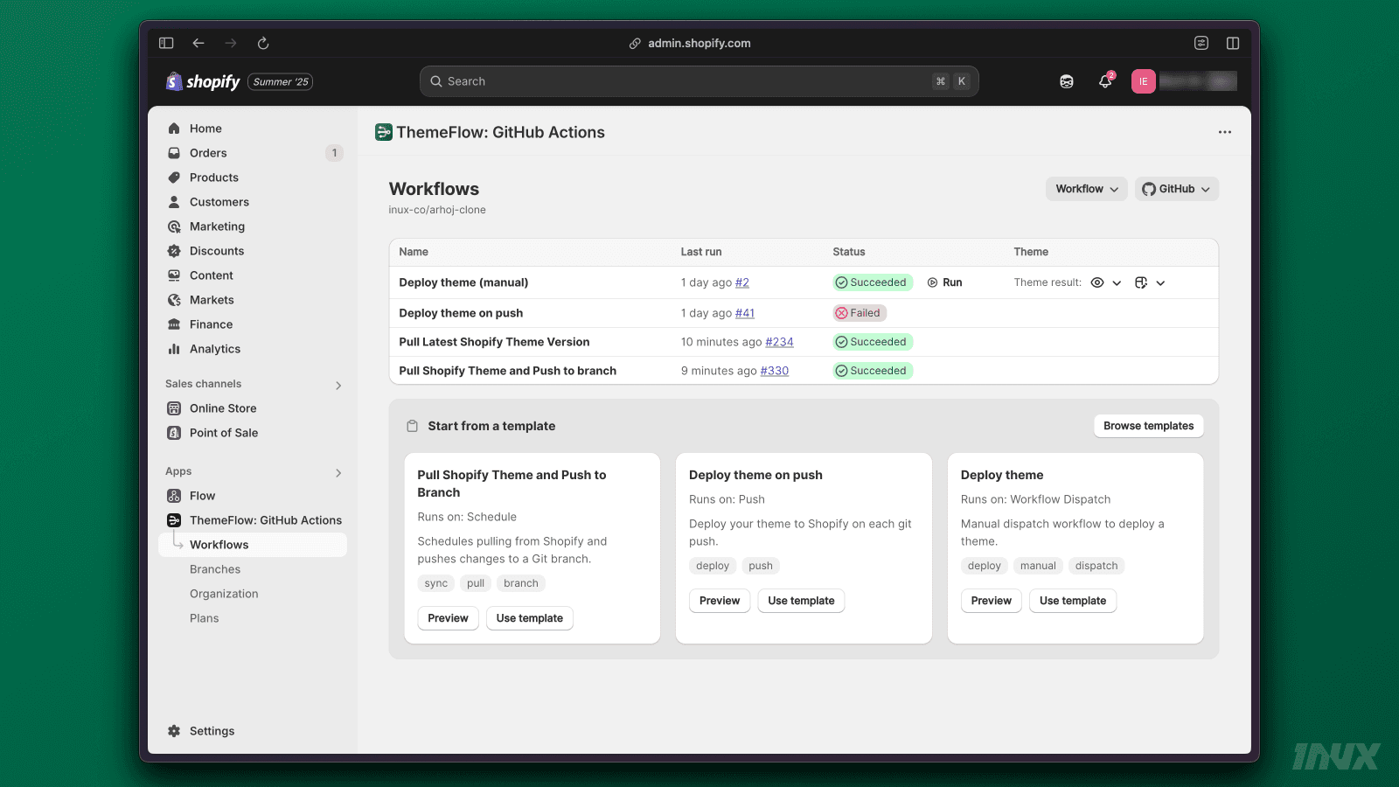Run the Deploy theme (manual) workflow
This screenshot has width=1399, height=787.
945,282
